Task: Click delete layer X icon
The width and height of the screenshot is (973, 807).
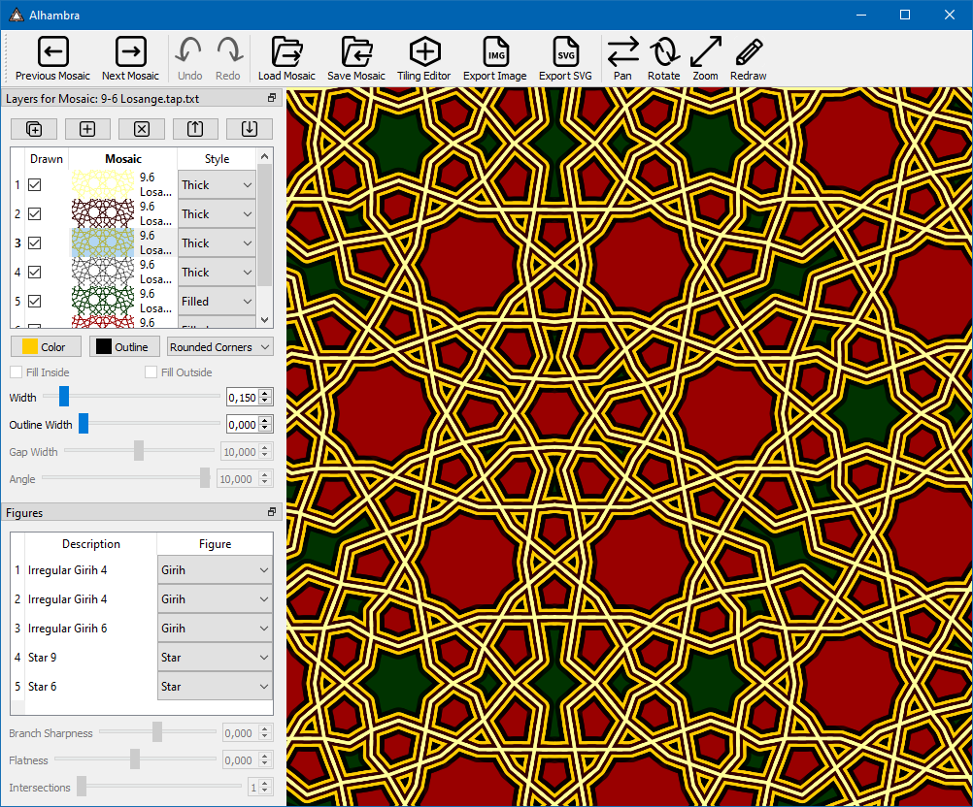Action: (142, 129)
